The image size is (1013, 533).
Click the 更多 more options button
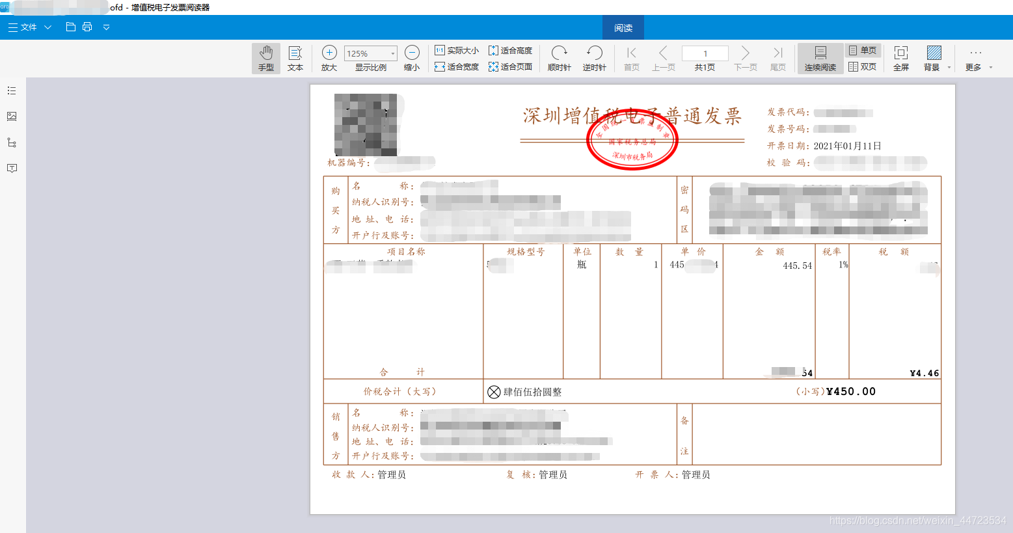click(974, 58)
